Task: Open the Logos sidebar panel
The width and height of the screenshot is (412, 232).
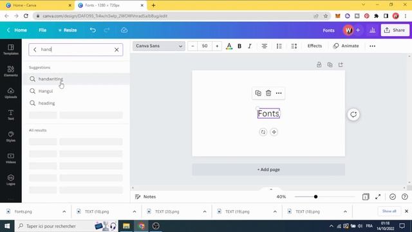Action: (11, 180)
